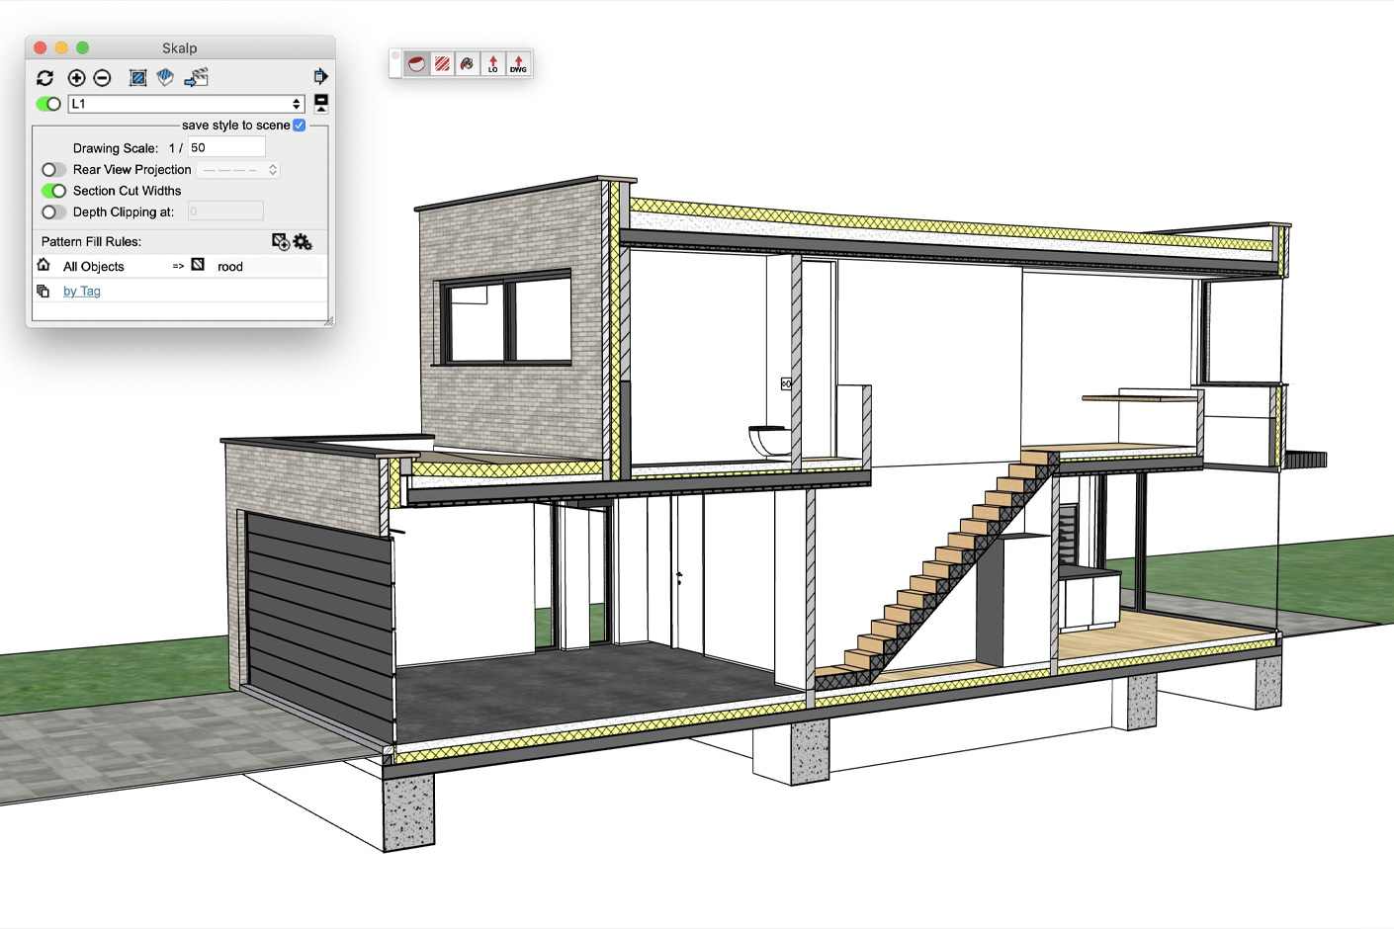1394x929 pixels.
Task: Add a pattern fill rule via its icon
Action: 280,241
